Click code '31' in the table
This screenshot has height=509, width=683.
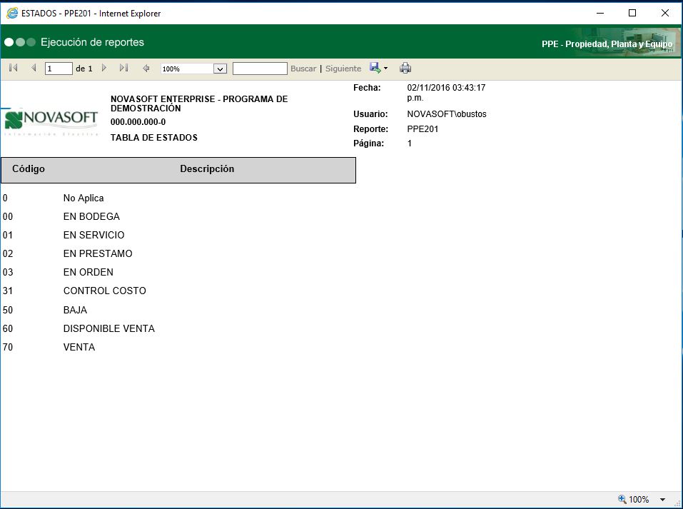pyautogui.click(x=8, y=291)
